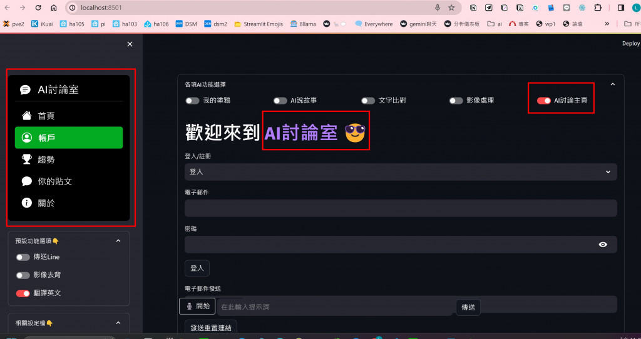Select 帳戶 in the AI討論室 menu
The image size is (641, 339).
click(x=69, y=138)
